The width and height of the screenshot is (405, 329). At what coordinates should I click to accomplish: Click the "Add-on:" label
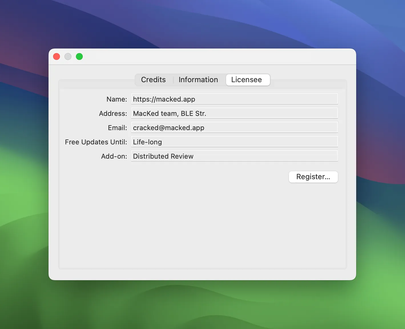point(114,156)
